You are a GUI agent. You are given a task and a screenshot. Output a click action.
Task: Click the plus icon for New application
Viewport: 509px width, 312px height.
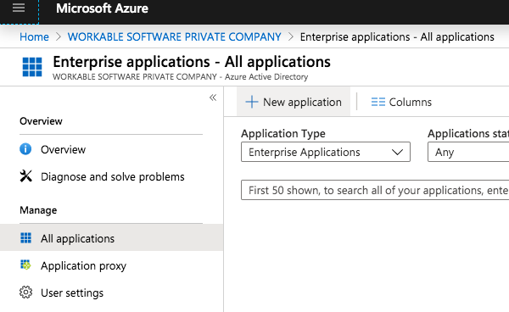[x=252, y=102]
